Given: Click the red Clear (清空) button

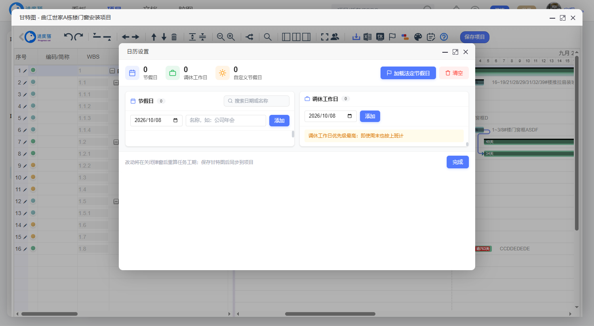Looking at the screenshot, I should (x=454, y=73).
